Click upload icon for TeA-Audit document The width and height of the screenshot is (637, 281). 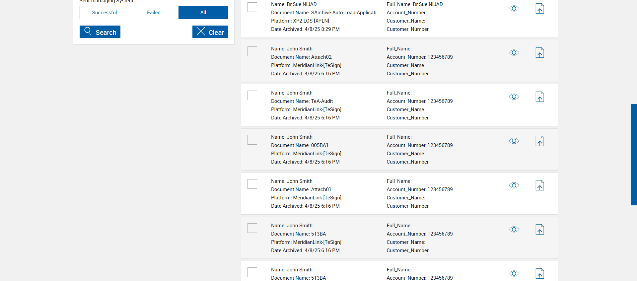point(540,97)
